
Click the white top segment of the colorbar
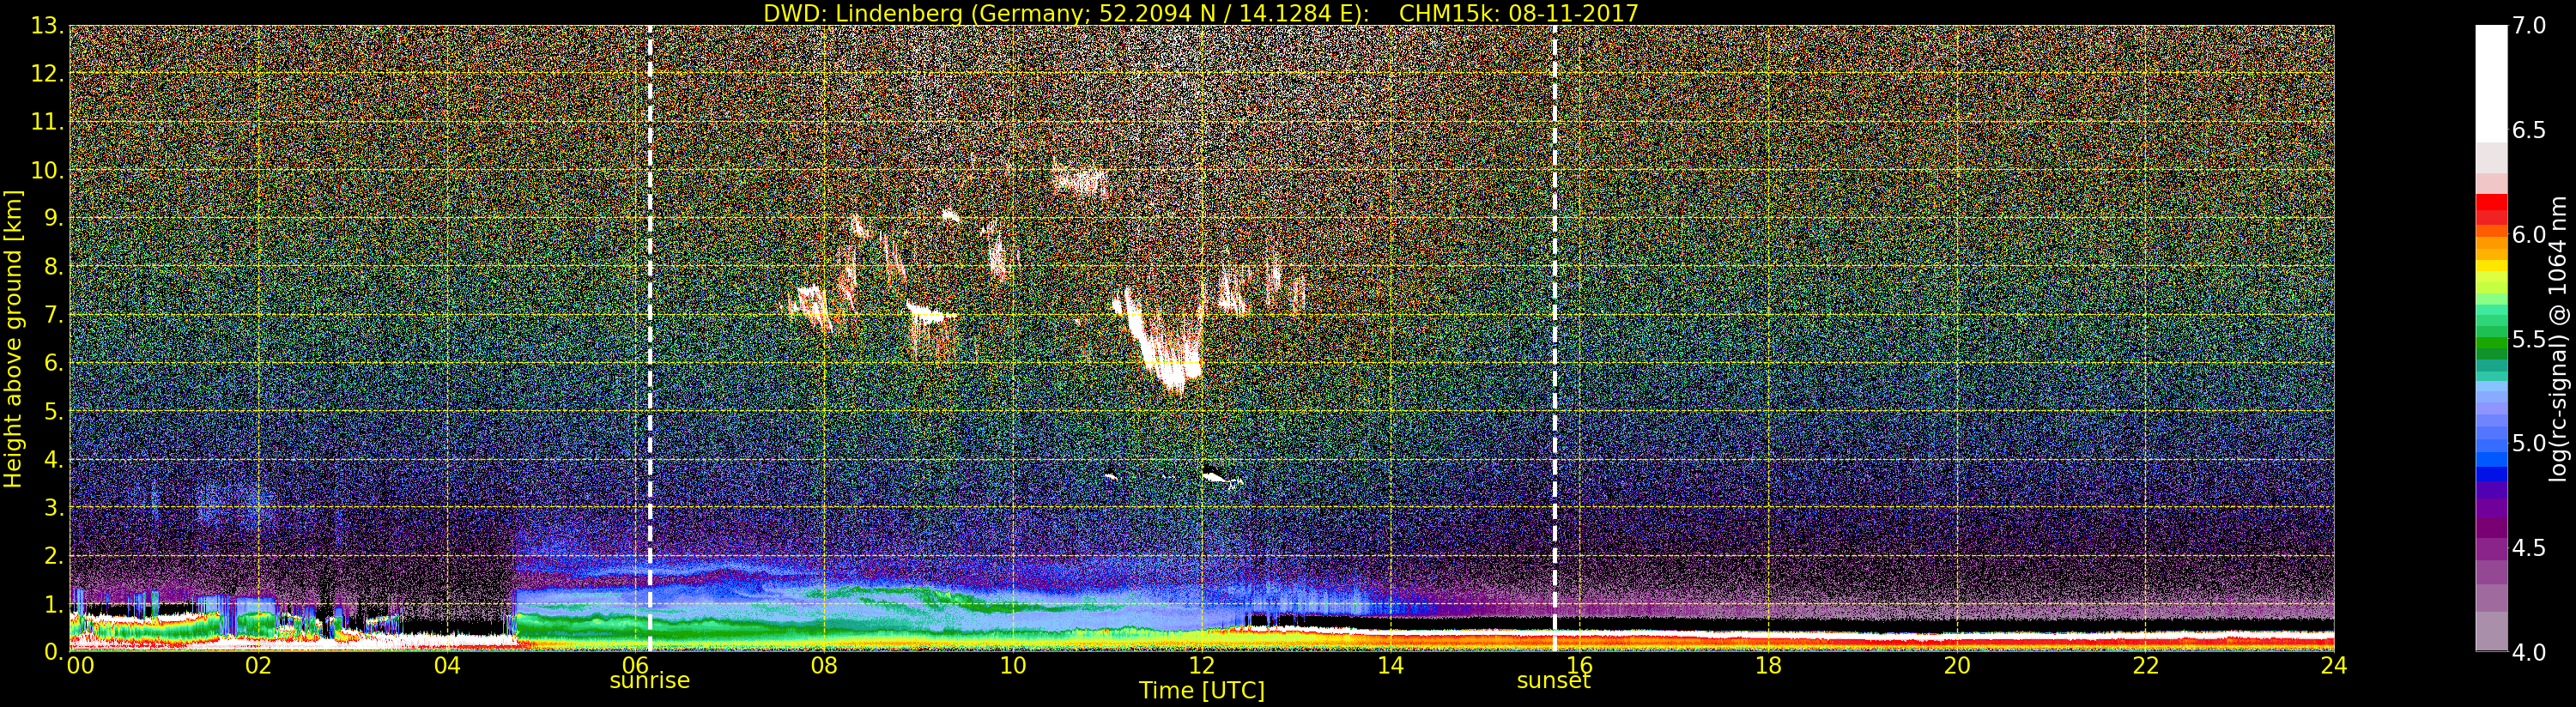pyautogui.click(x=2491, y=84)
